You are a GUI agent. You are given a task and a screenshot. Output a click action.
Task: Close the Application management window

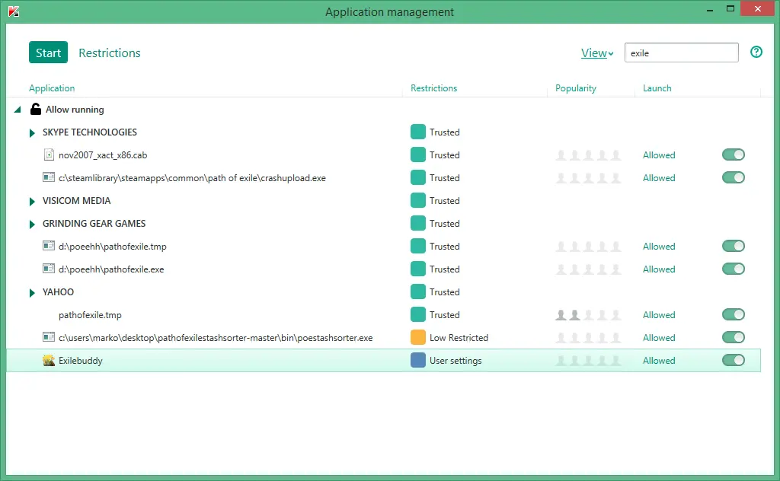click(x=758, y=8)
